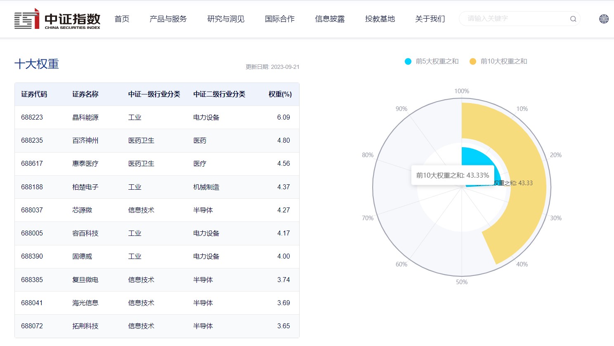Image resolution: width=614 pixels, height=346 pixels.
Task: Click the blue legend dot for 前5大权重之和
Action: point(408,61)
